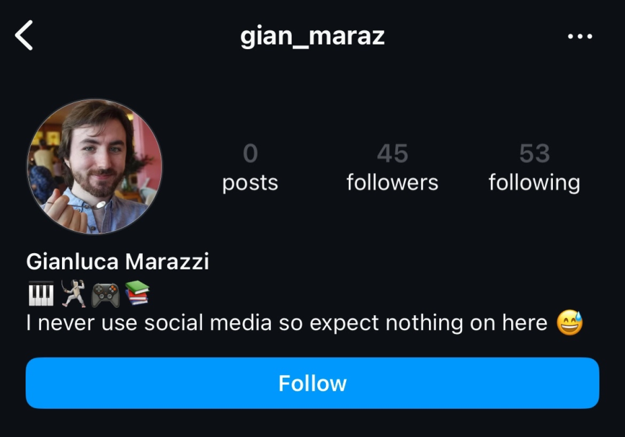Tap the number 45 above followers

393,154
